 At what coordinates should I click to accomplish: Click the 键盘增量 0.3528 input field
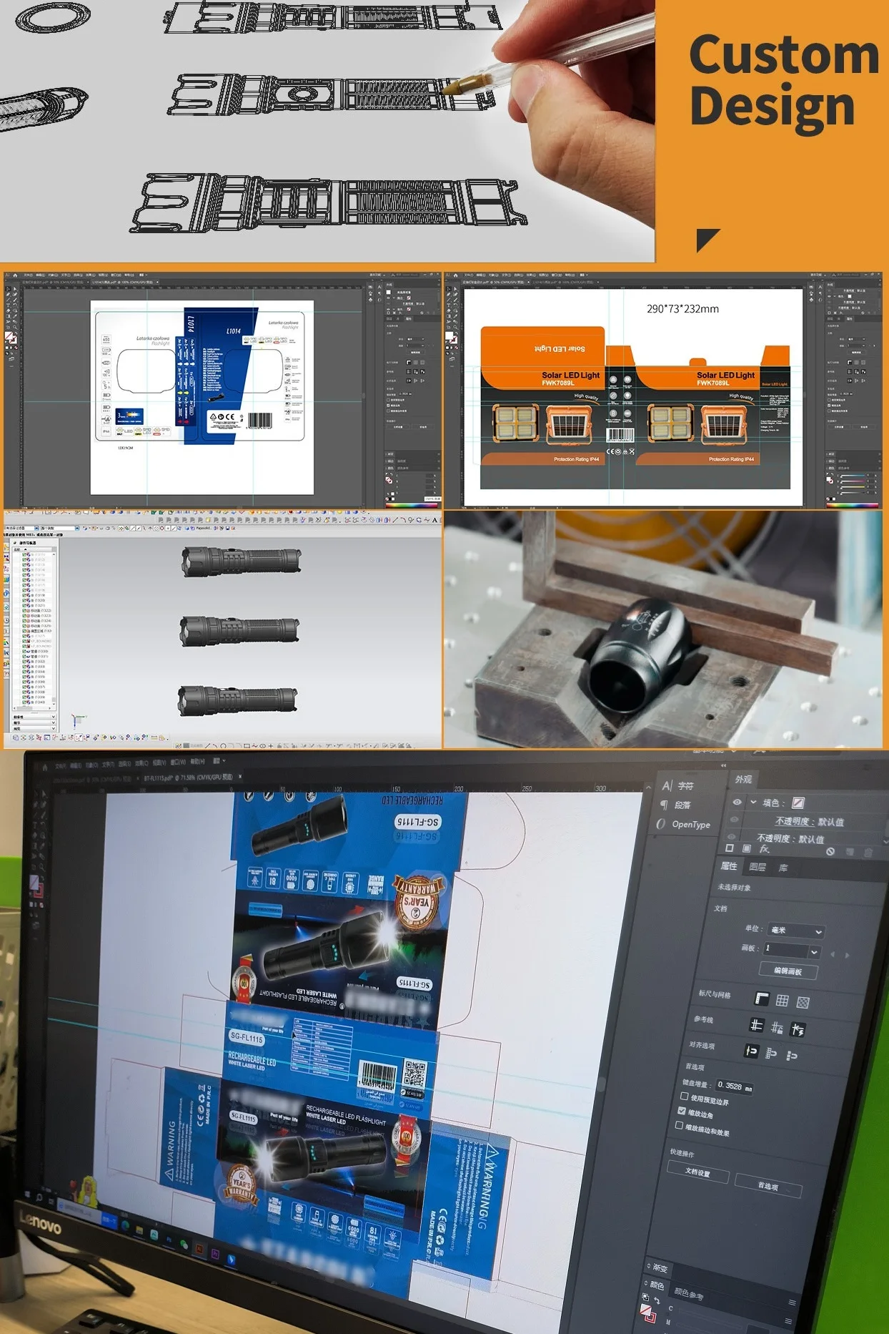(x=735, y=1086)
